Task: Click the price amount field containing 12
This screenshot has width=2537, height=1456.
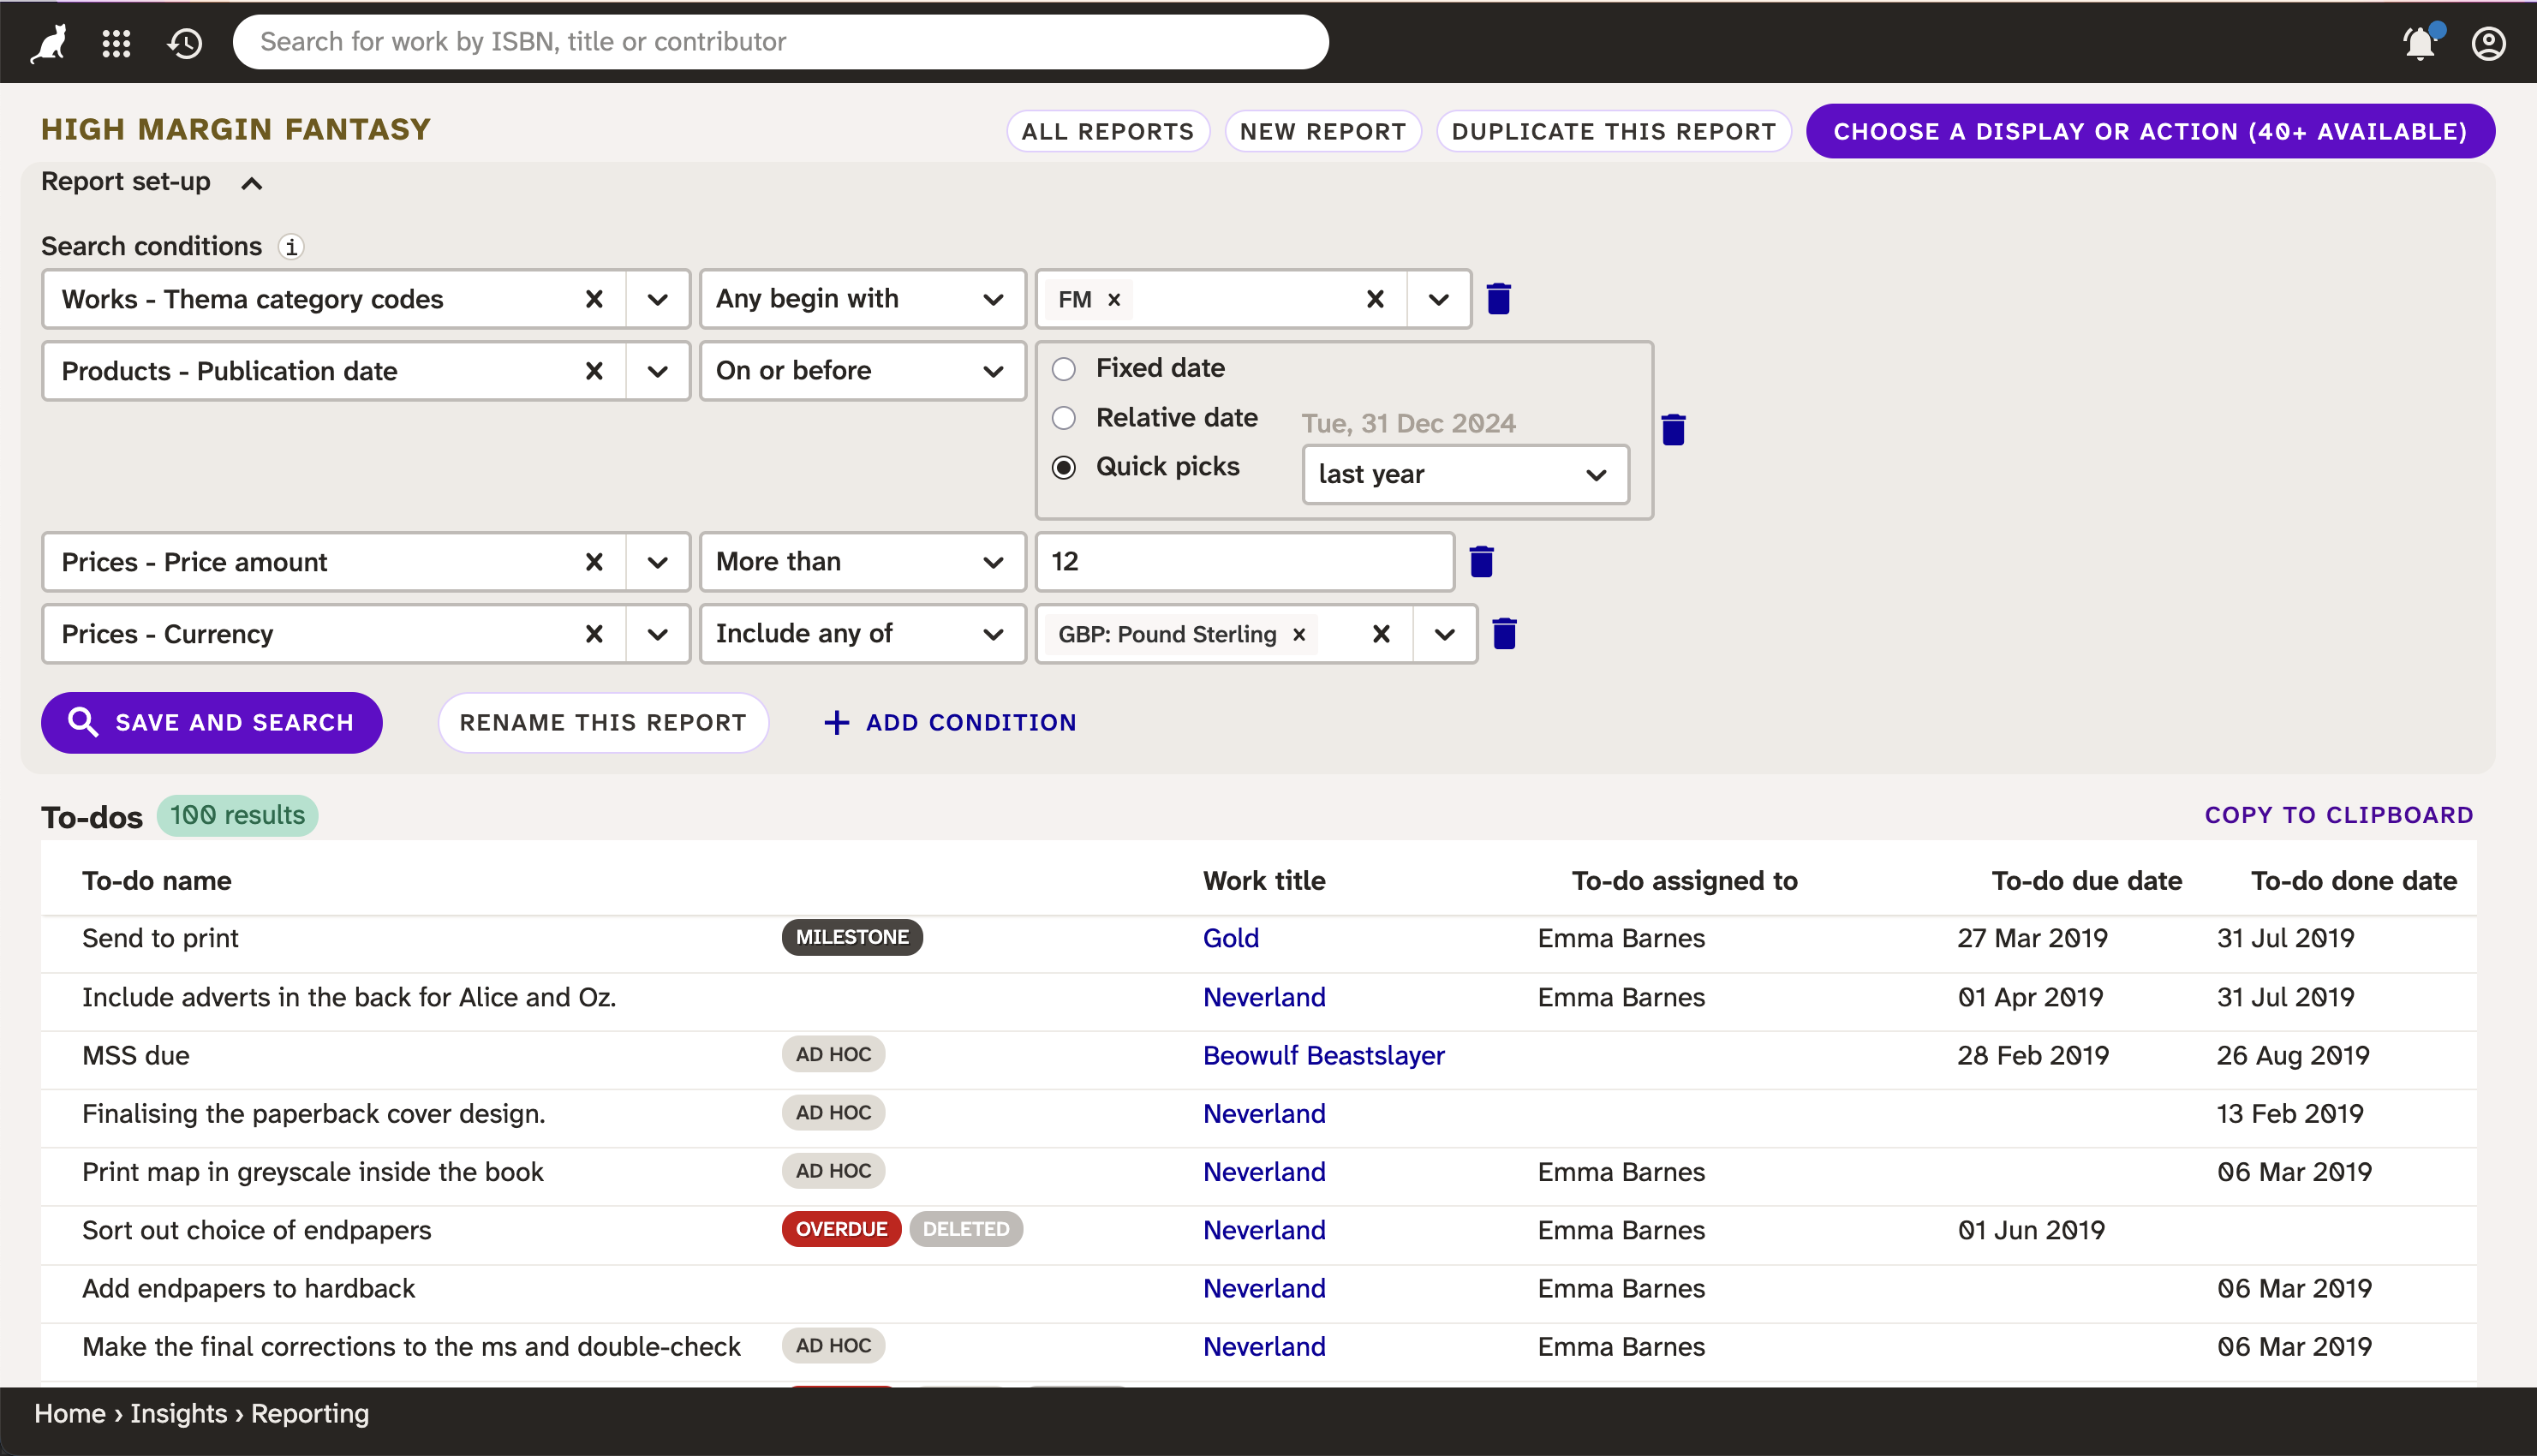Action: pos(1244,562)
